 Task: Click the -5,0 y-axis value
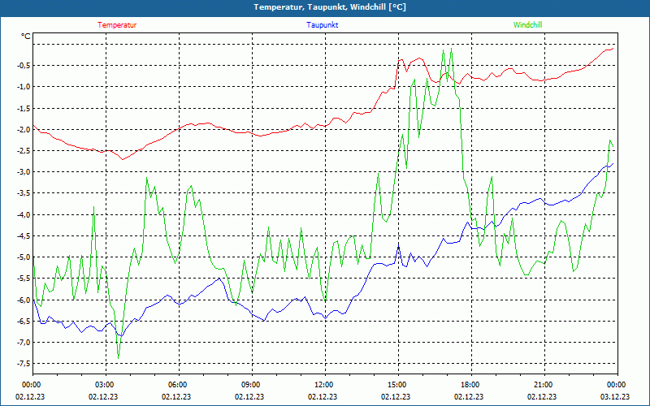click(x=24, y=257)
